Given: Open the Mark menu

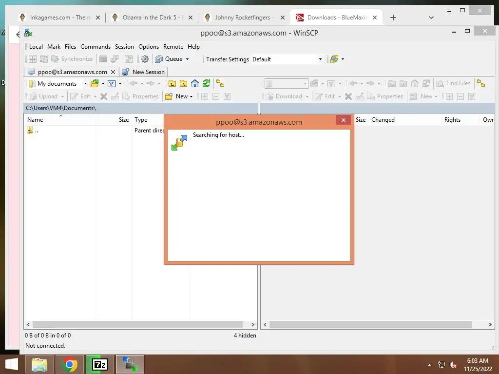Looking at the screenshot, I should pyautogui.click(x=54, y=47).
